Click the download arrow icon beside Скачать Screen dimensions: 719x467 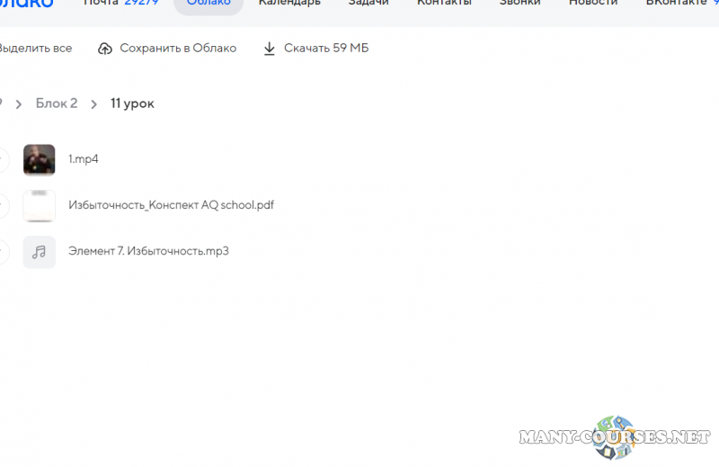269,49
